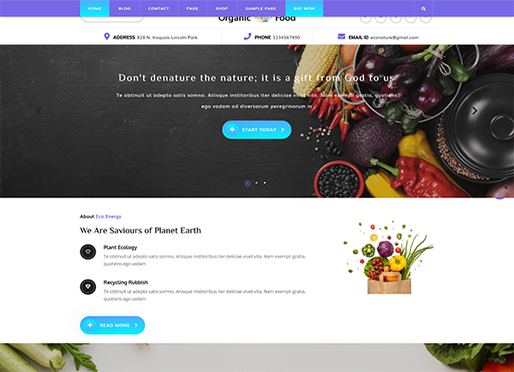The image size is (514, 372).
Task: Click the plus icon on Start Today
Action: (x=232, y=130)
